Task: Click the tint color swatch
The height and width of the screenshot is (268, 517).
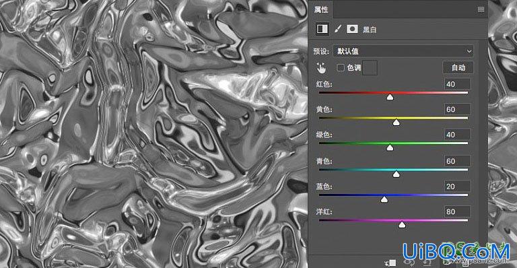Action: click(370, 67)
